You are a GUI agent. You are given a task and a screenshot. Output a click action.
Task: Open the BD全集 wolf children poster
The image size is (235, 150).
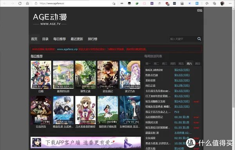108,110
